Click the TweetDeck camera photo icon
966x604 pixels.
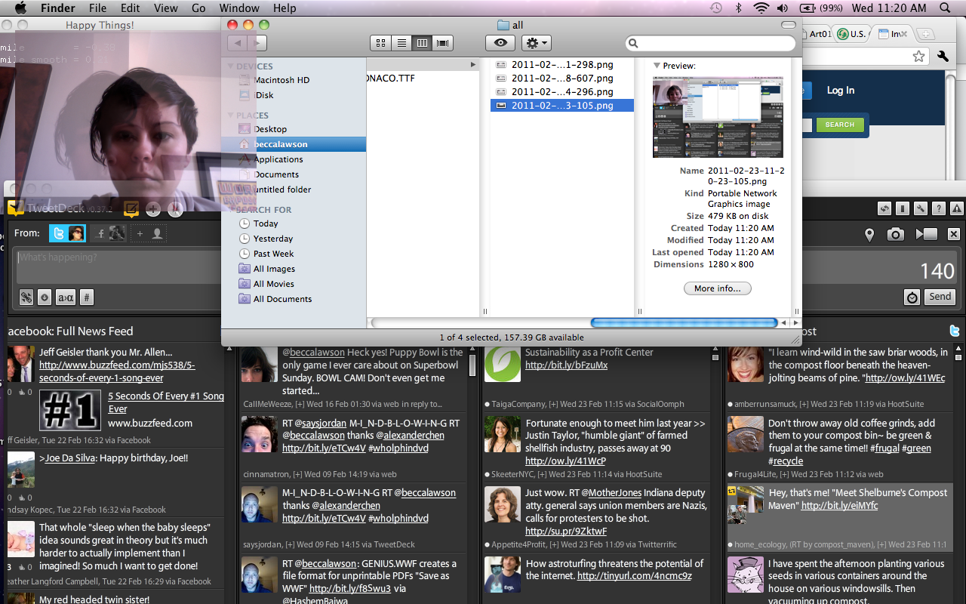pos(895,235)
